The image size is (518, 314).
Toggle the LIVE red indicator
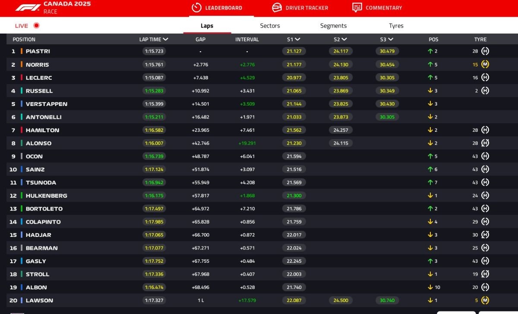click(x=36, y=25)
